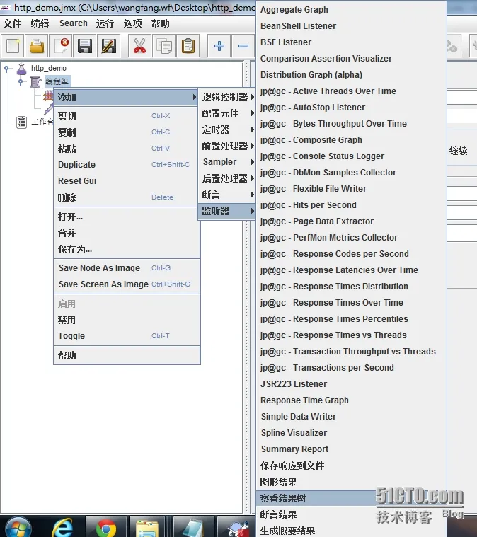Select Reset Gui from the context menu
The width and height of the screenshot is (477, 537).
(127, 181)
